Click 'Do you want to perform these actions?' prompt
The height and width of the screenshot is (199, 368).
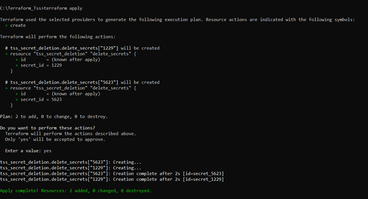48,128
